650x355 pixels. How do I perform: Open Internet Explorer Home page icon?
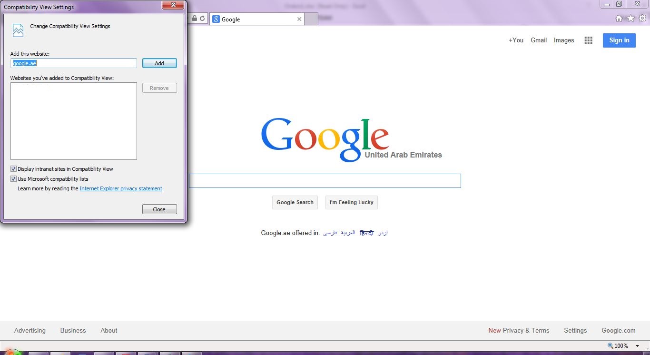pyautogui.click(x=619, y=19)
